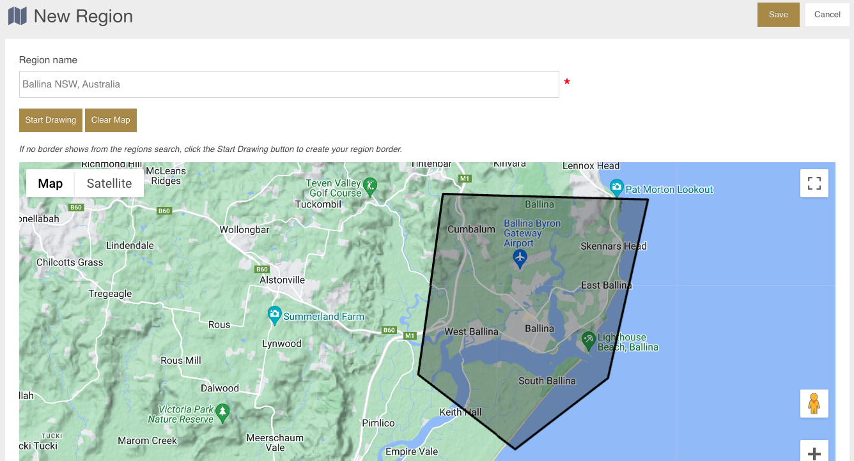Switch the map to Map view

click(x=50, y=183)
